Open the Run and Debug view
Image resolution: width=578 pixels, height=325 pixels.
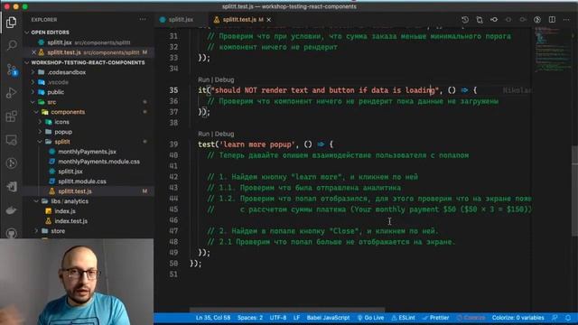pyautogui.click(x=12, y=92)
